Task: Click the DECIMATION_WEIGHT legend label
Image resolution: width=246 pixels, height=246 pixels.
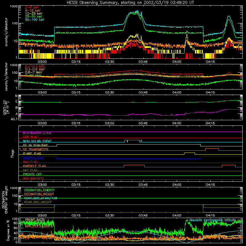Action: point(39,194)
